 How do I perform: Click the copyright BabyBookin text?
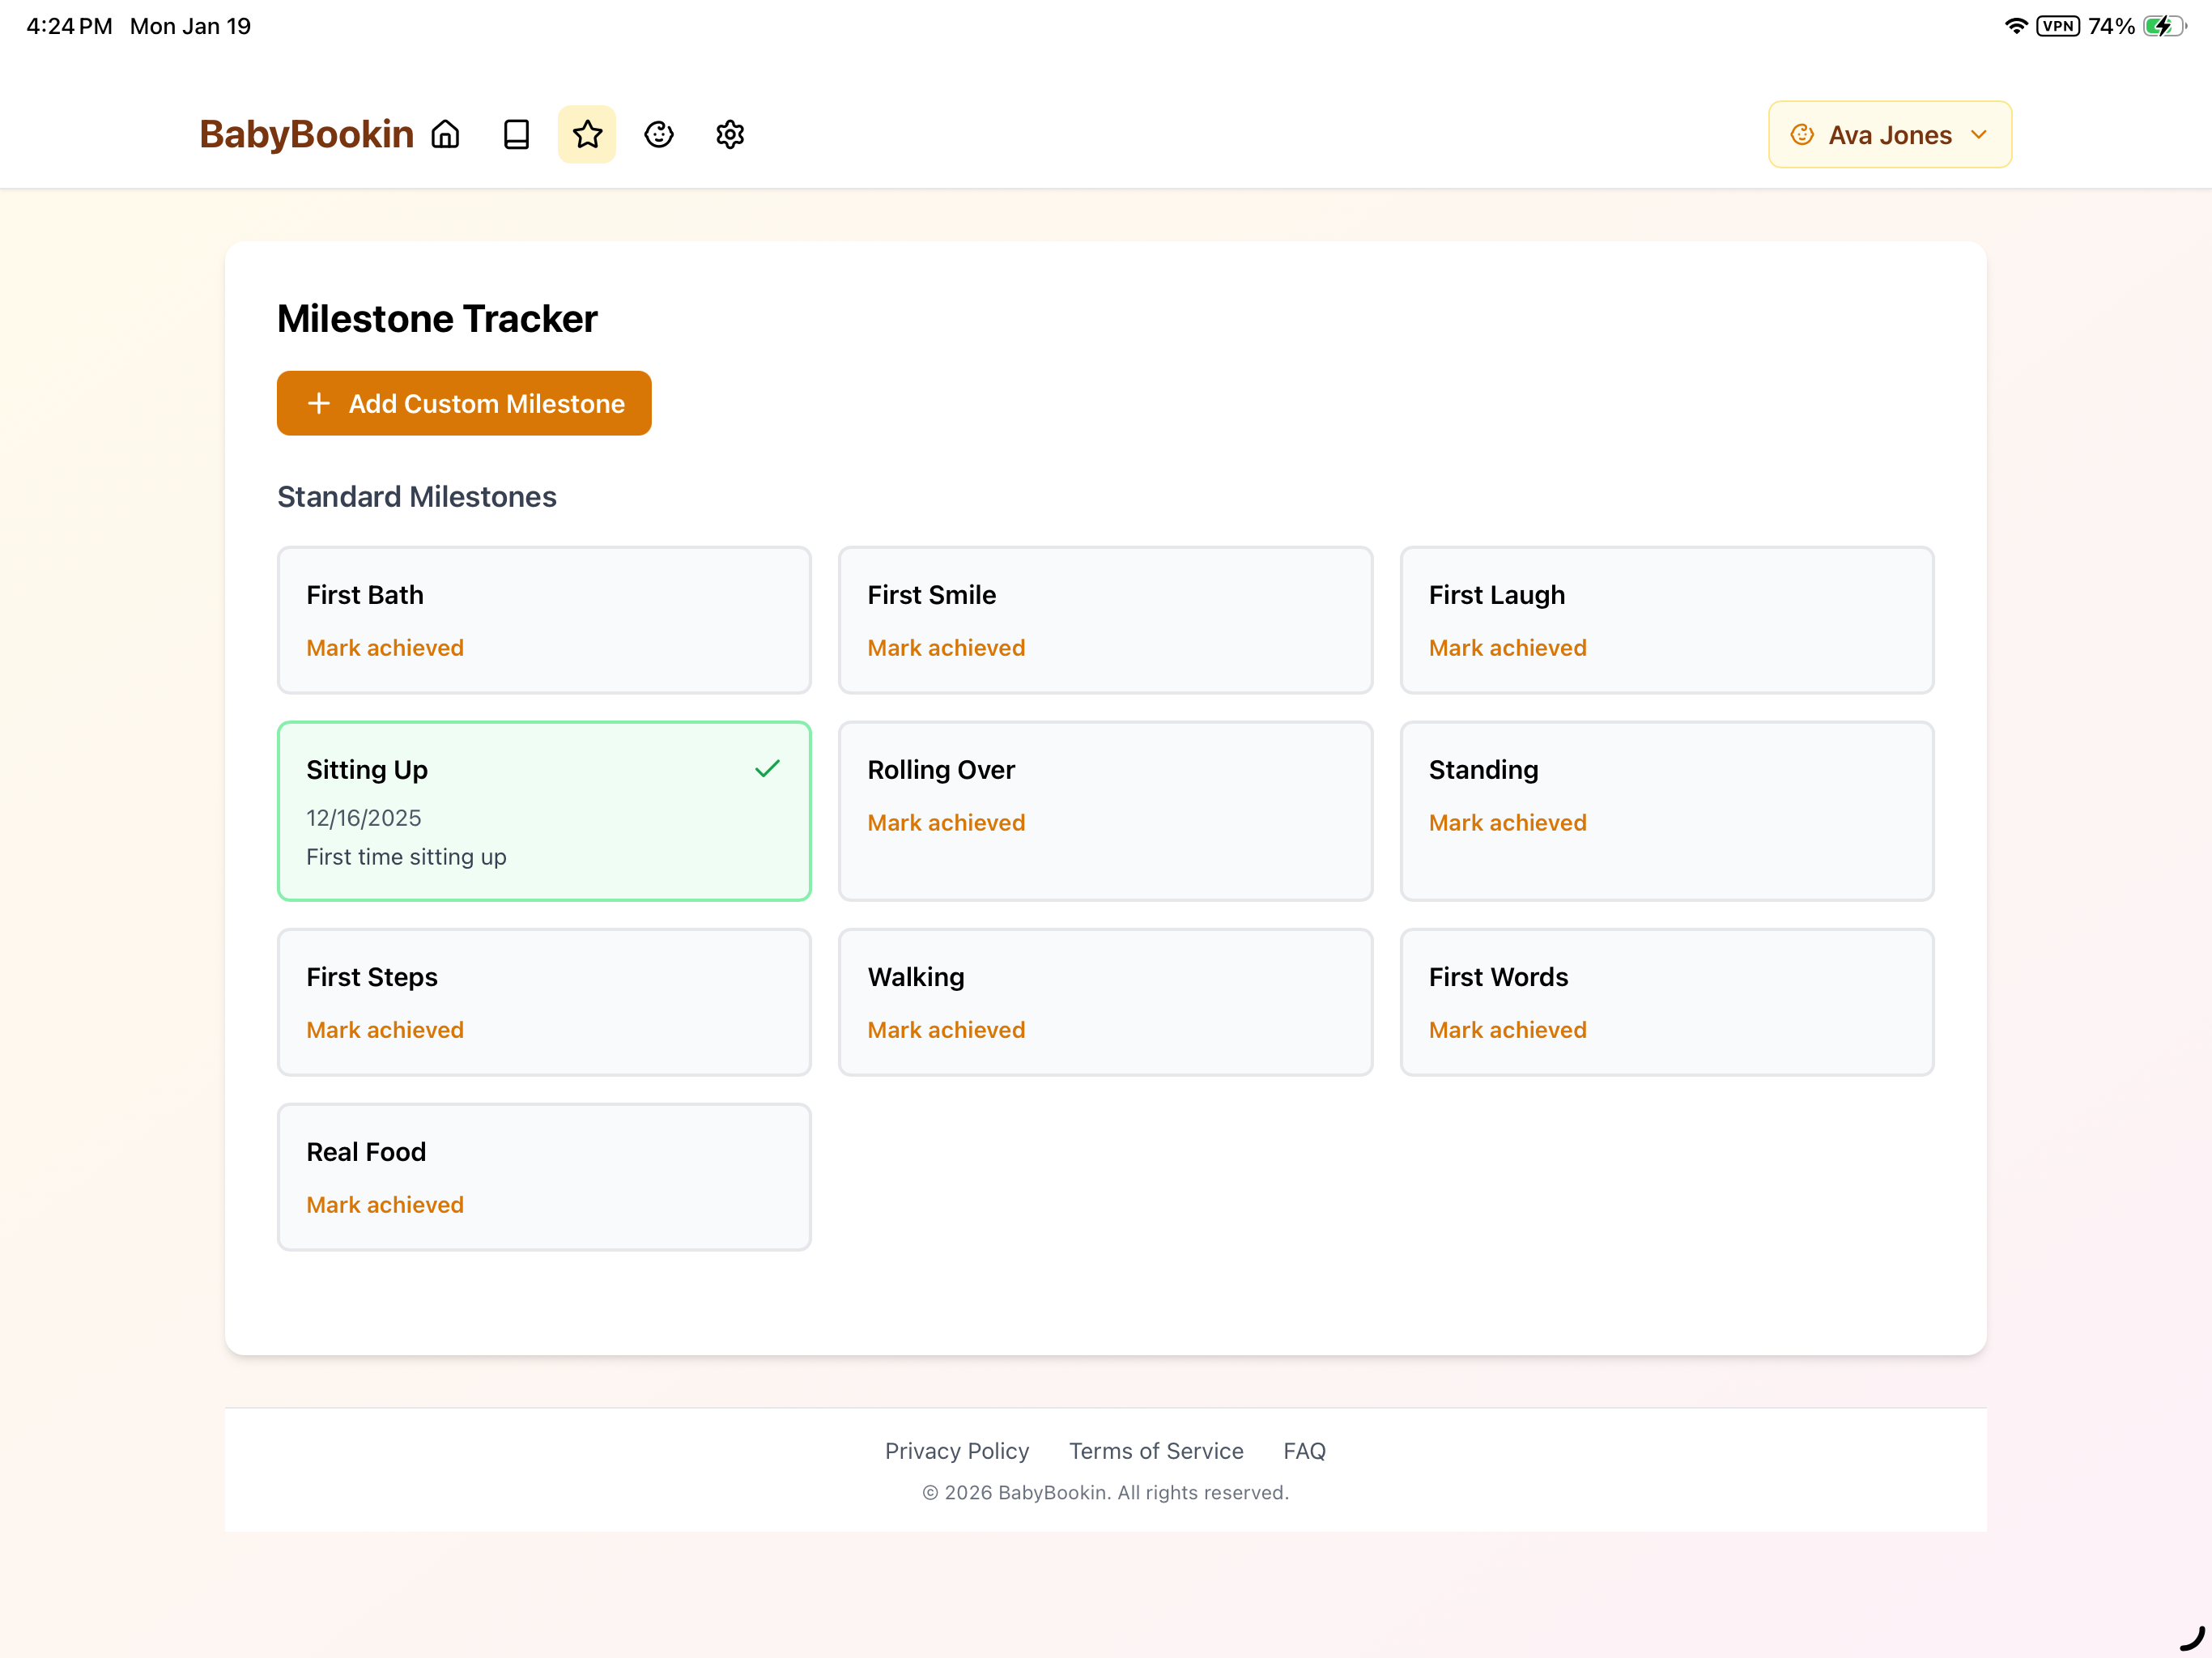coord(1105,1493)
